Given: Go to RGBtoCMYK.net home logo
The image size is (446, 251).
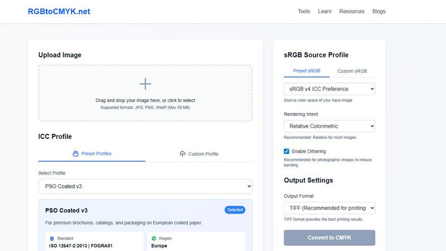Looking at the screenshot, I should 59,11.
